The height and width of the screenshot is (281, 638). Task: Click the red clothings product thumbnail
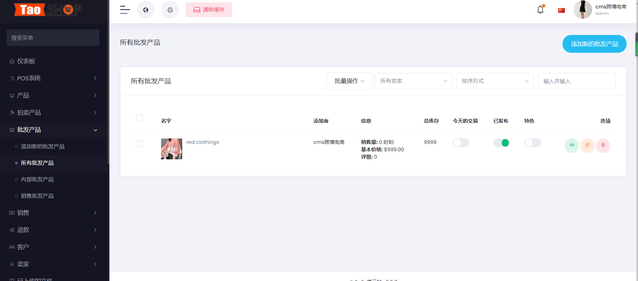pos(171,149)
